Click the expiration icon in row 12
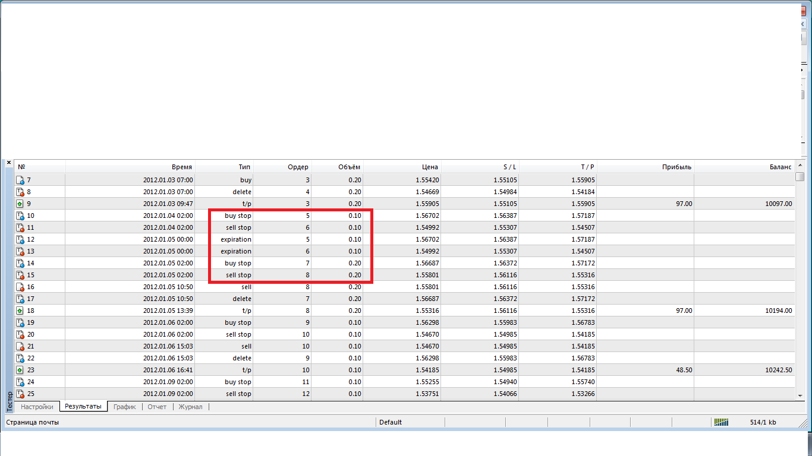Viewport: 812px width, 456px height. pos(20,239)
